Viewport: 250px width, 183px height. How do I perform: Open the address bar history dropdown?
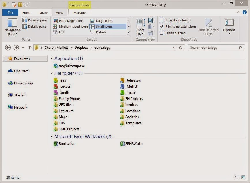[174, 48]
